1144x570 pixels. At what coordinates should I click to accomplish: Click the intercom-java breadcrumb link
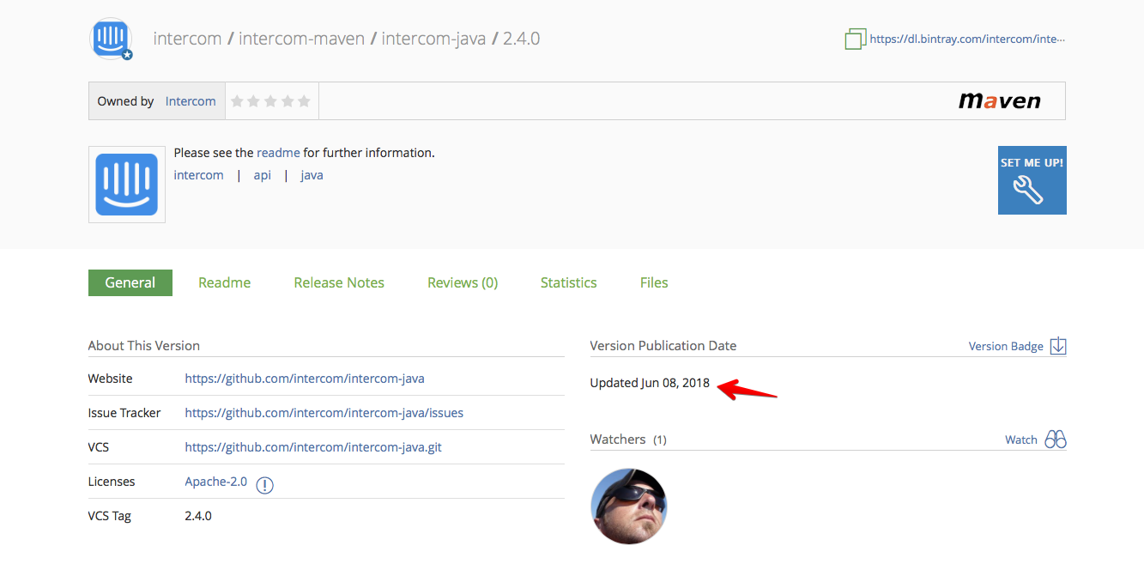pos(433,39)
